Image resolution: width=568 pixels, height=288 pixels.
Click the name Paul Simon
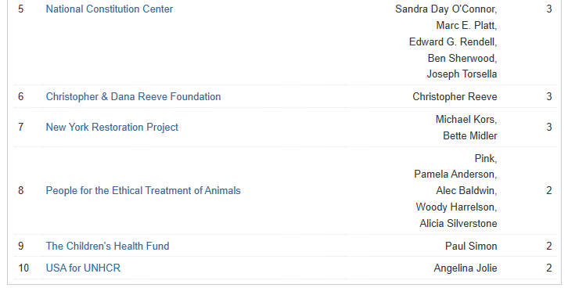[471, 246]
